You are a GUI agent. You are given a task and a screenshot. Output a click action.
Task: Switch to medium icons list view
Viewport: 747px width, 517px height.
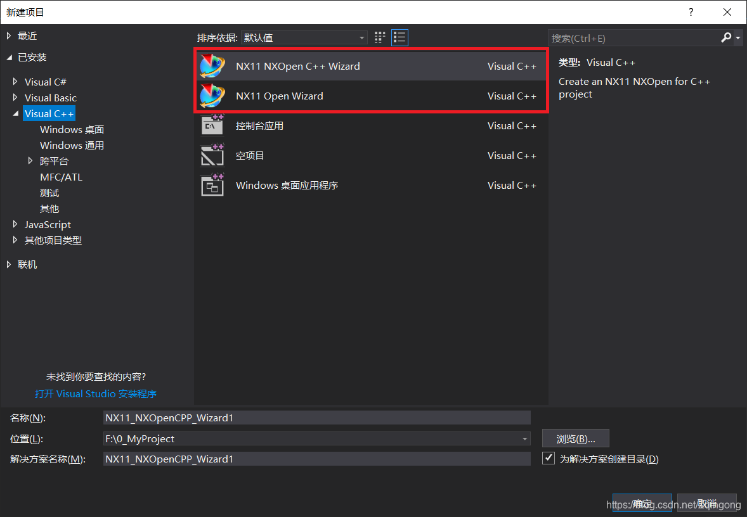pyautogui.click(x=399, y=37)
